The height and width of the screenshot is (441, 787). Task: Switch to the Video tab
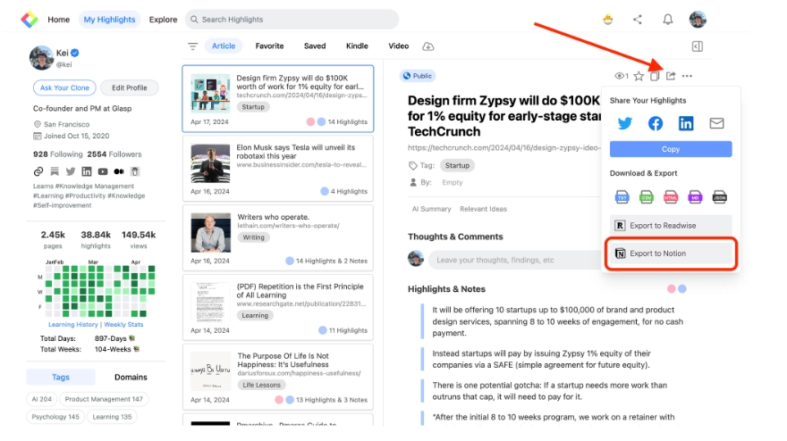(399, 46)
